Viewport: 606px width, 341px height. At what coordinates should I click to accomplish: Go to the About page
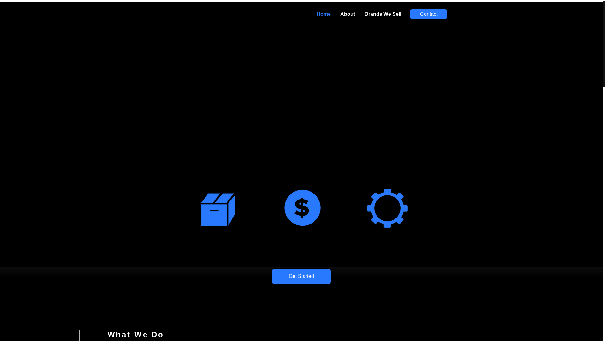pyautogui.click(x=348, y=14)
